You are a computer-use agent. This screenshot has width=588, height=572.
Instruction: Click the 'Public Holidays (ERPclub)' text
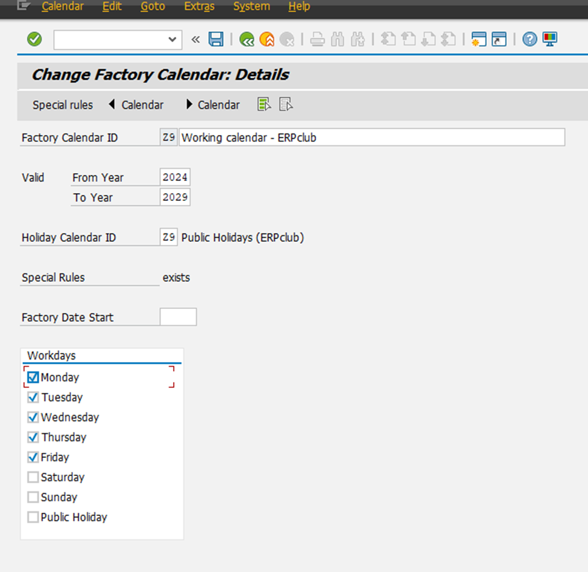coord(242,237)
